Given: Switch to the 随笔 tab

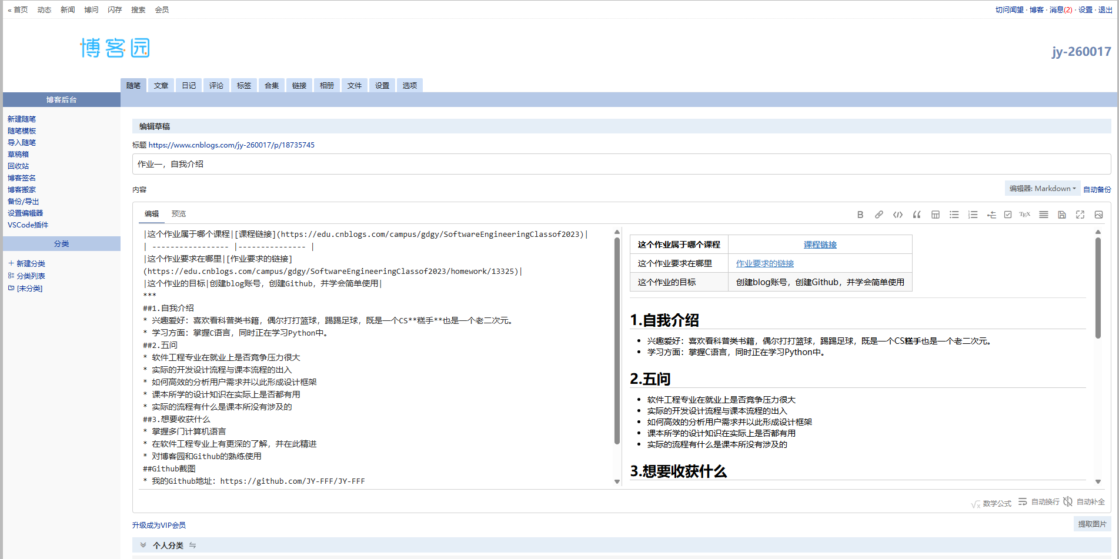Looking at the screenshot, I should tap(133, 85).
